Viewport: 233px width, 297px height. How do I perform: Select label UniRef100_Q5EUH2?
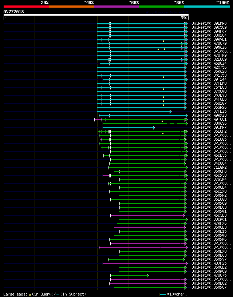click(209, 132)
